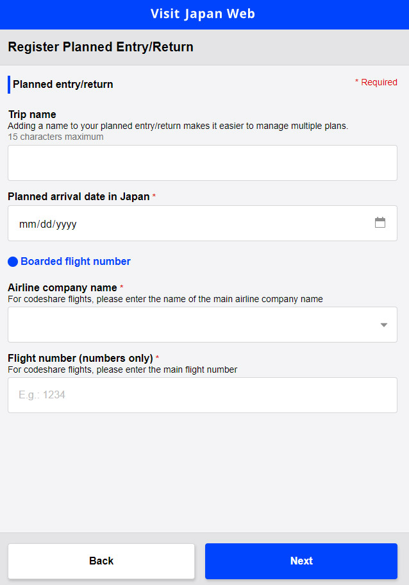
Task: Select the dd day segment of date
Action: [47, 225]
